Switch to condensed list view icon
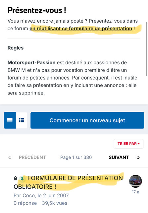148x213 pixels. tap(10, 120)
